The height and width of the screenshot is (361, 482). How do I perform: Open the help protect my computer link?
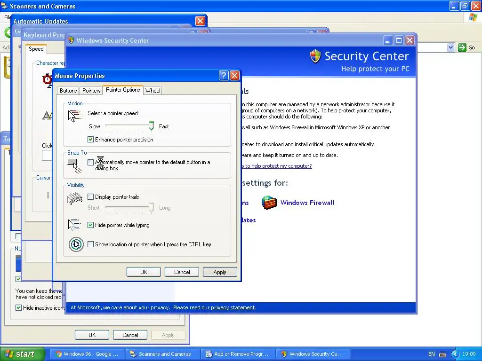coord(277,166)
